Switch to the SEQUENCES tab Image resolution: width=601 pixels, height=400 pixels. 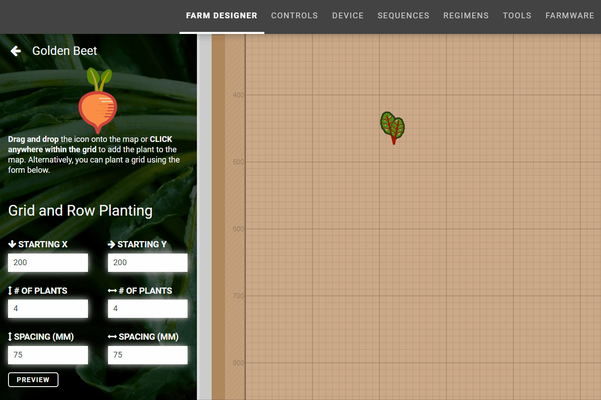point(403,15)
